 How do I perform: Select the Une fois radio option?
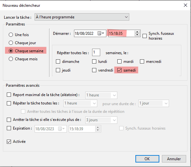tap(11, 34)
